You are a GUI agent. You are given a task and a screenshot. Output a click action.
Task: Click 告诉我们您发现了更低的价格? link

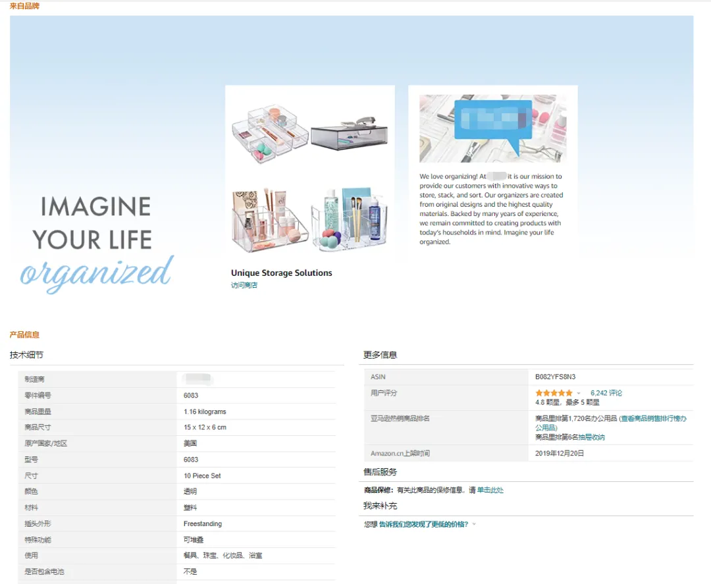click(423, 524)
